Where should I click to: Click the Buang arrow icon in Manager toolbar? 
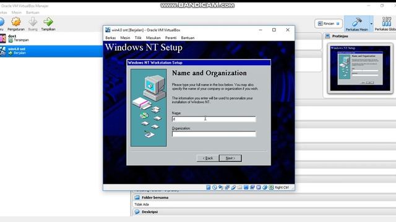coord(33,22)
